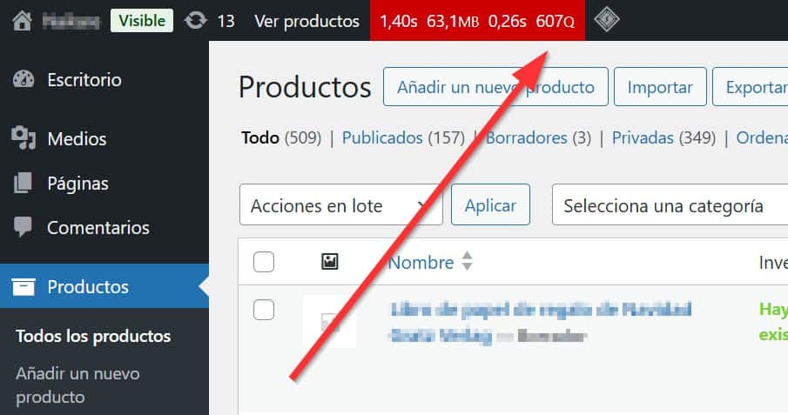This screenshot has width=788, height=415.
Task: Select Todos los productos submenu item
Action: click(x=93, y=336)
